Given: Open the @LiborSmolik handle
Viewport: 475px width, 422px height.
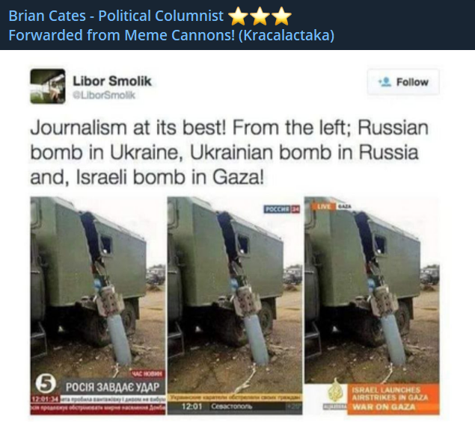Looking at the screenshot, I should pos(104,95).
